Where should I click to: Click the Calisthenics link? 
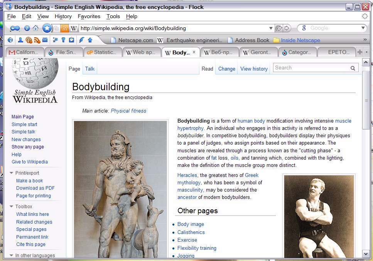tap(191, 232)
